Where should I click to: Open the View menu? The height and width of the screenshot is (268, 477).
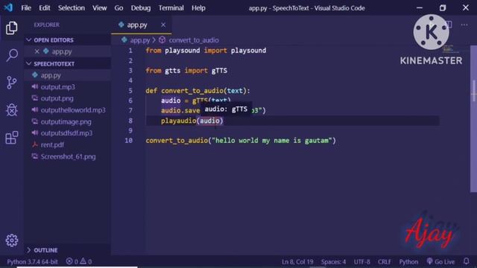coord(99,8)
